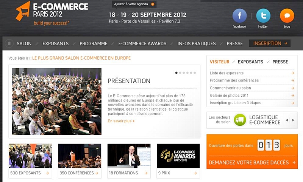Click the home icon in navigation bar
The height and width of the screenshot is (182, 303).
pos(9,43)
